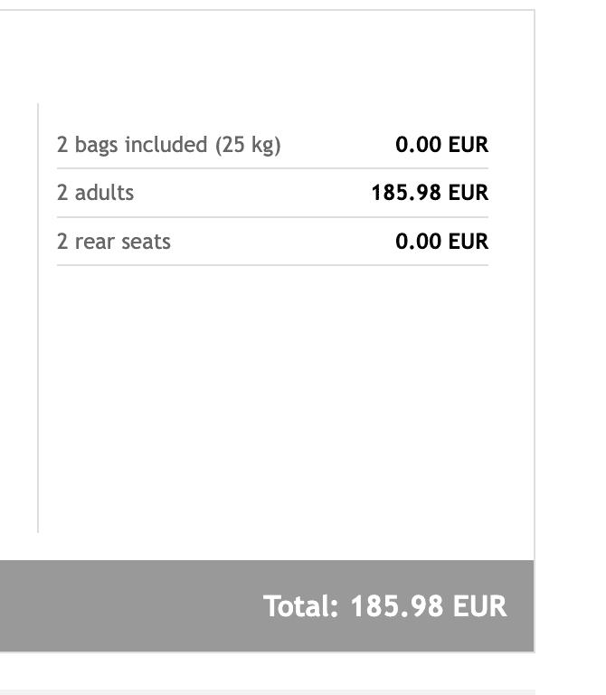Image resolution: width=606 pixels, height=695 pixels.
Task: Click the '(25 kg)' weight text
Action: pos(248,146)
